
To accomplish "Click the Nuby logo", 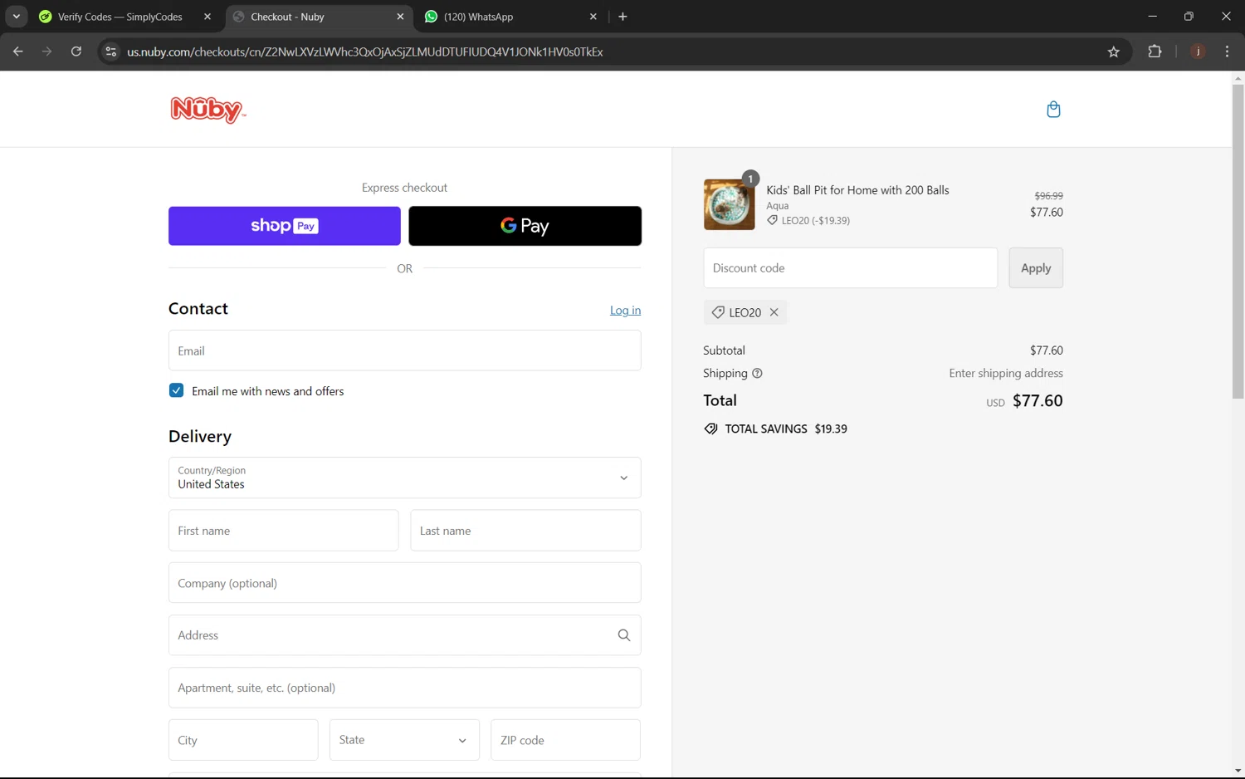I will (207, 110).
